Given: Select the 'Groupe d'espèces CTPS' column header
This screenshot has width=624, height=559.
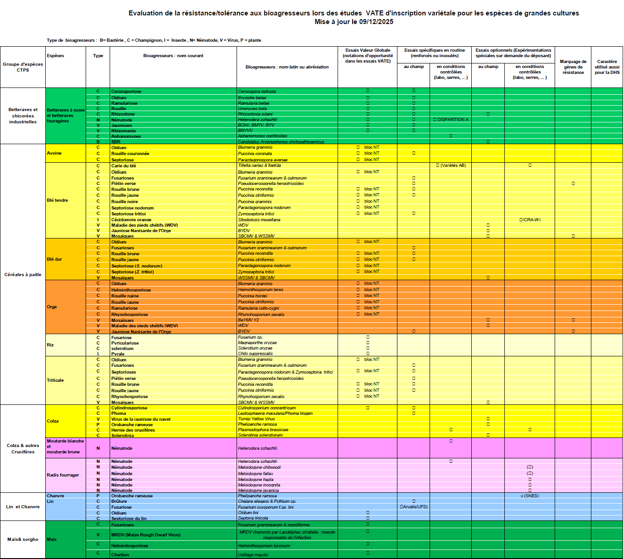Looking at the screenshot, I should point(23,67).
